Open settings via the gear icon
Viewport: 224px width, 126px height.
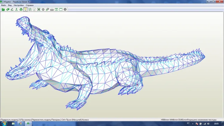[43, 10]
